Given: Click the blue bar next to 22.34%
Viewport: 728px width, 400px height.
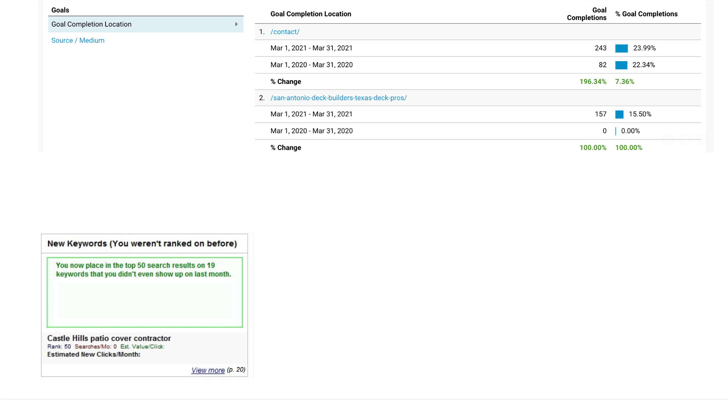Looking at the screenshot, I should point(621,65).
